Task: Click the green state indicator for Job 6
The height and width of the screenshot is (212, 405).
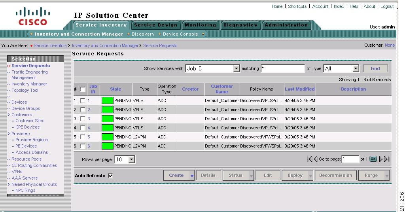Action: pyautogui.click(x=108, y=146)
